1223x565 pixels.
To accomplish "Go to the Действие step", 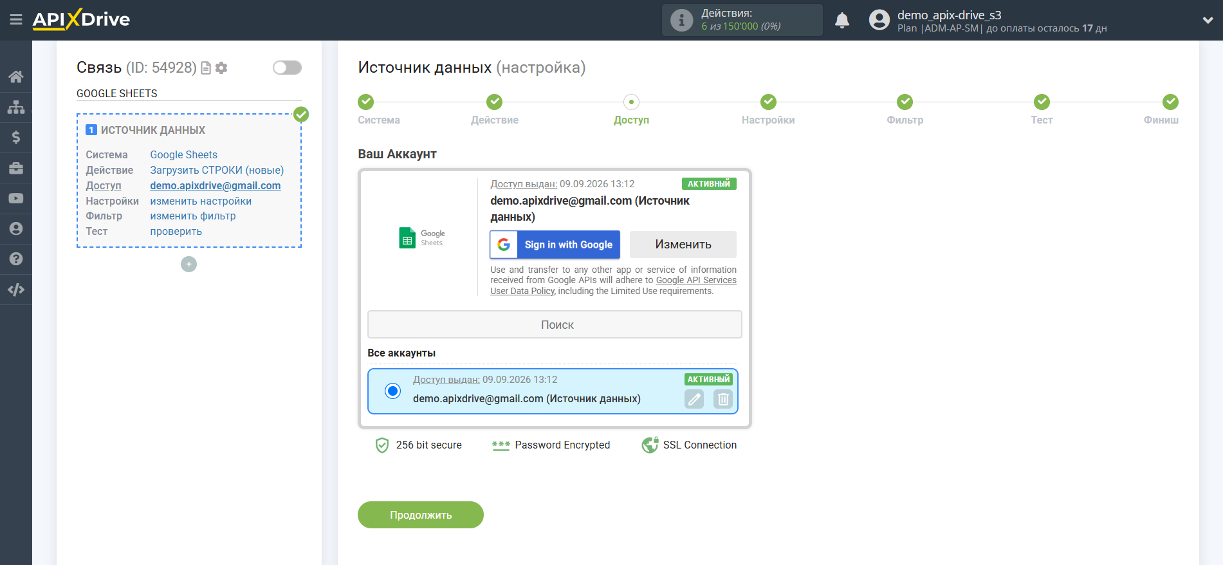I will [x=495, y=110].
